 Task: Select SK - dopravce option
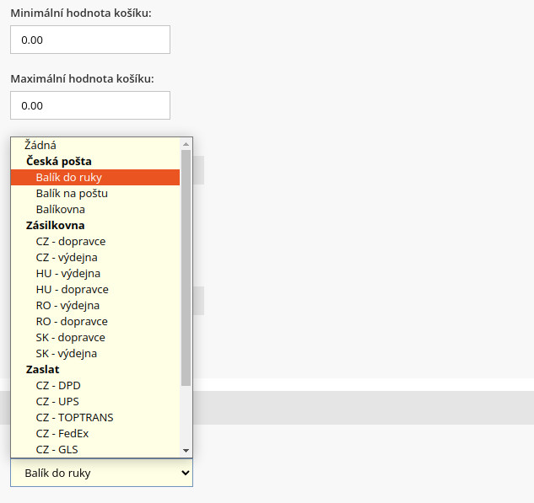(x=71, y=337)
